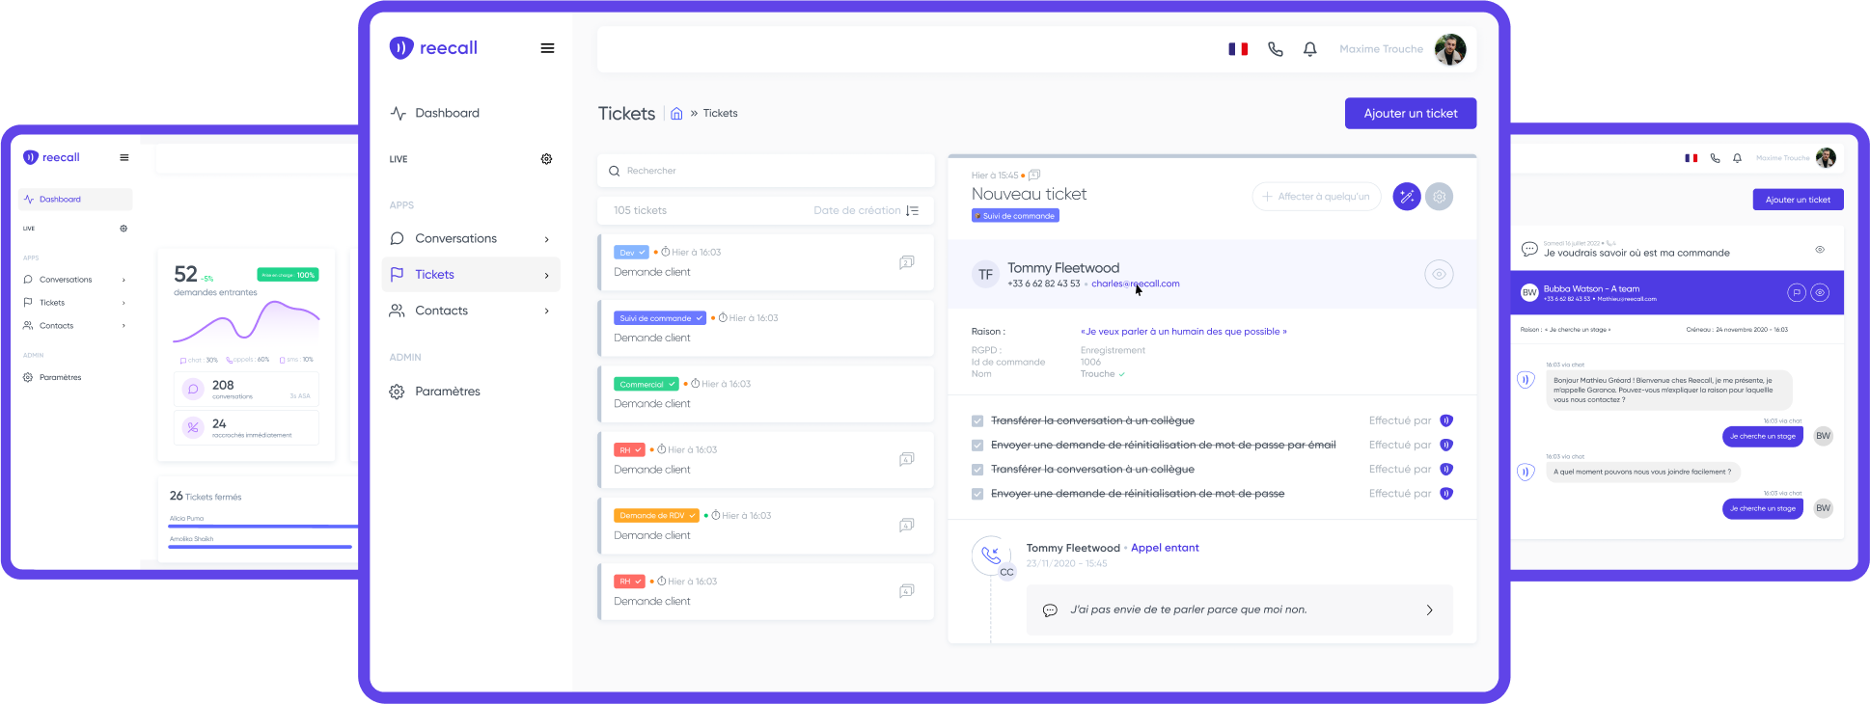This screenshot has width=1870, height=704.
Task: Click Ajouter un ticket in center window
Action: pyautogui.click(x=1411, y=113)
